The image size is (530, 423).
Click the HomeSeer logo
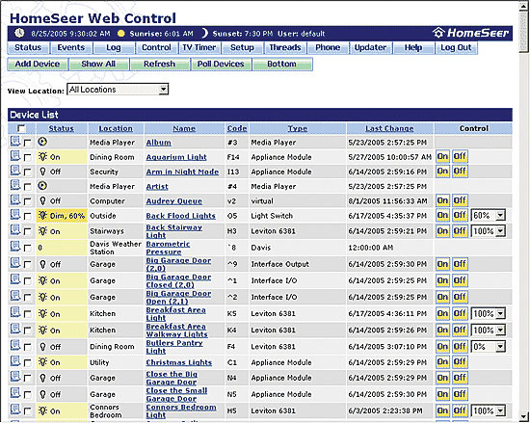click(x=470, y=33)
